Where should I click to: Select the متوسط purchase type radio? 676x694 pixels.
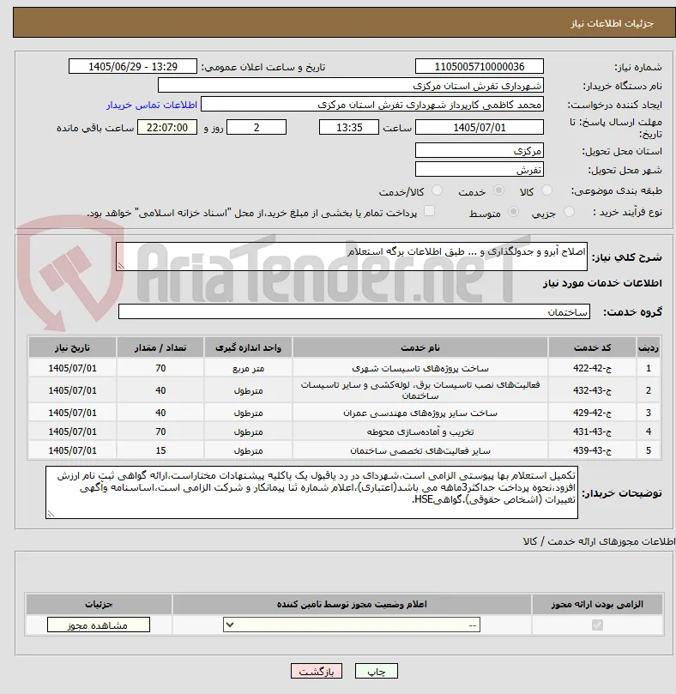click(x=513, y=212)
